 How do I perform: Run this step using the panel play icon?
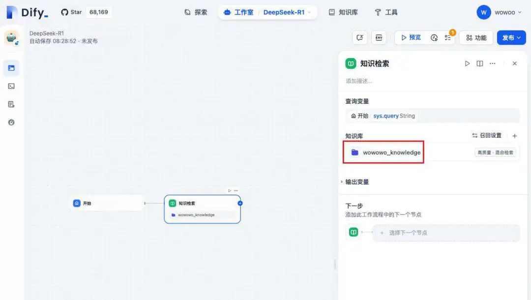pos(468,63)
